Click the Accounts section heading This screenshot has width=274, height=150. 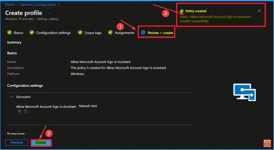23,97
